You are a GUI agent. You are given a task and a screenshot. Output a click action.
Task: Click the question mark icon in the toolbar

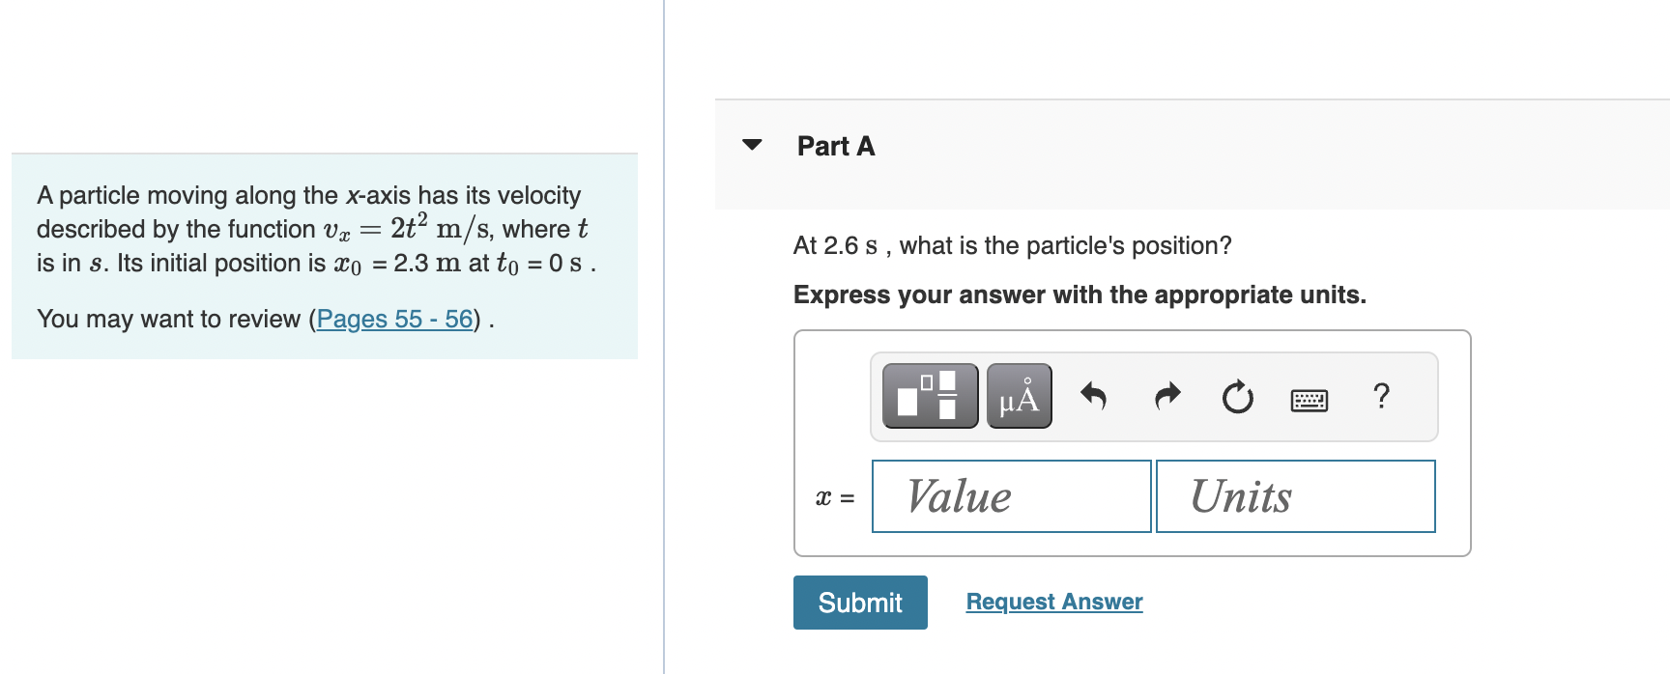pos(1382,396)
